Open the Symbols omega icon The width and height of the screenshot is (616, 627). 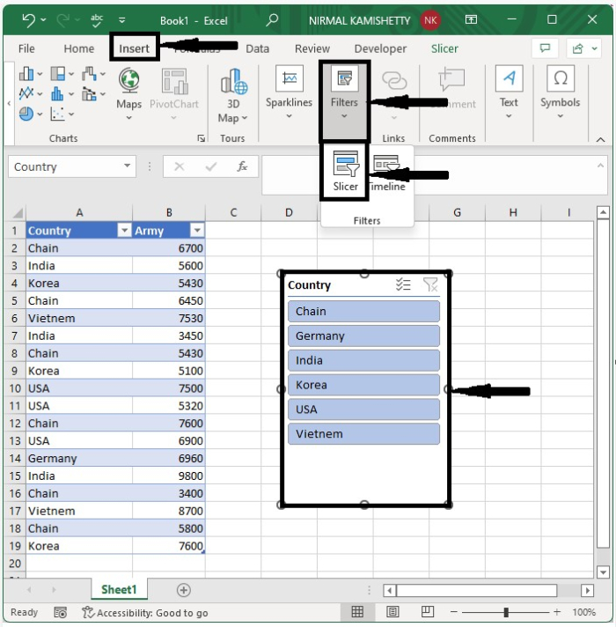(x=561, y=78)
